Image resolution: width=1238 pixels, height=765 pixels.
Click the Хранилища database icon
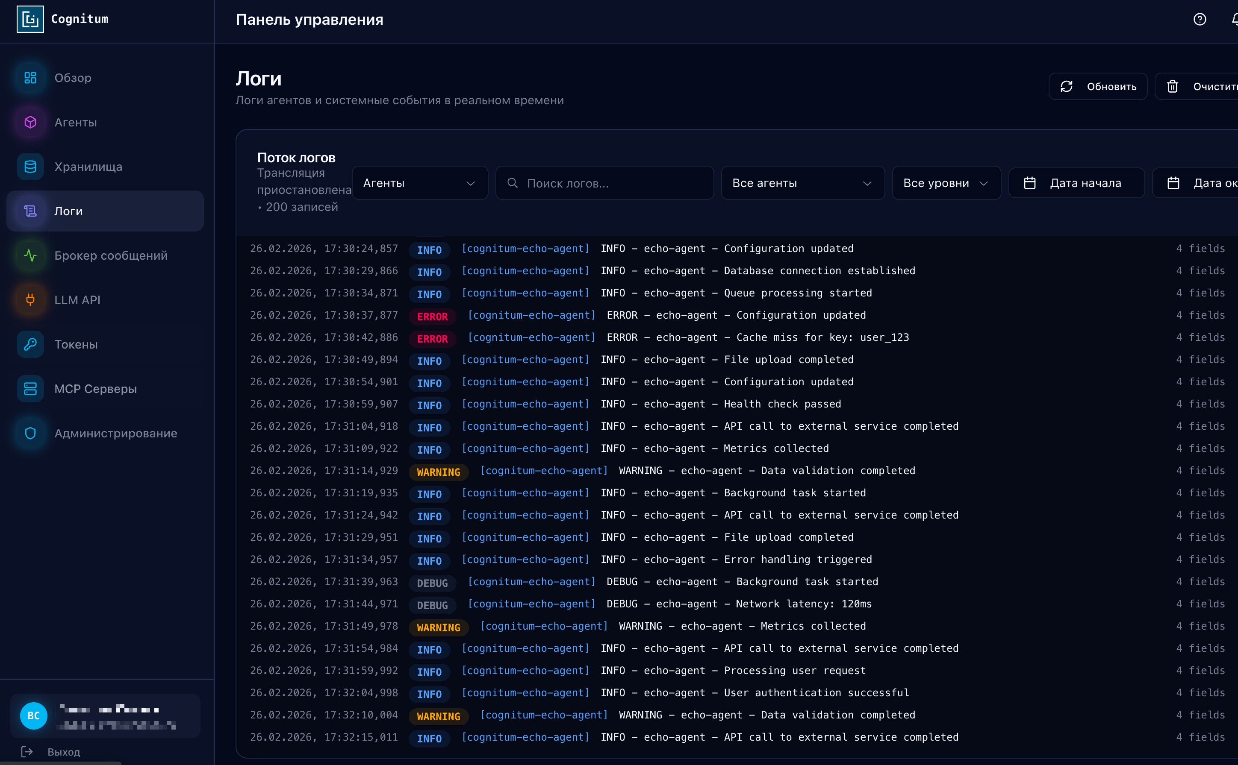click(x=30, y=167)
